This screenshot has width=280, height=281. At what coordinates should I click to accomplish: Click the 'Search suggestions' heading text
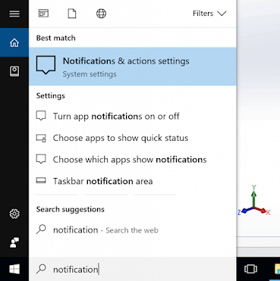pos(71,209)
